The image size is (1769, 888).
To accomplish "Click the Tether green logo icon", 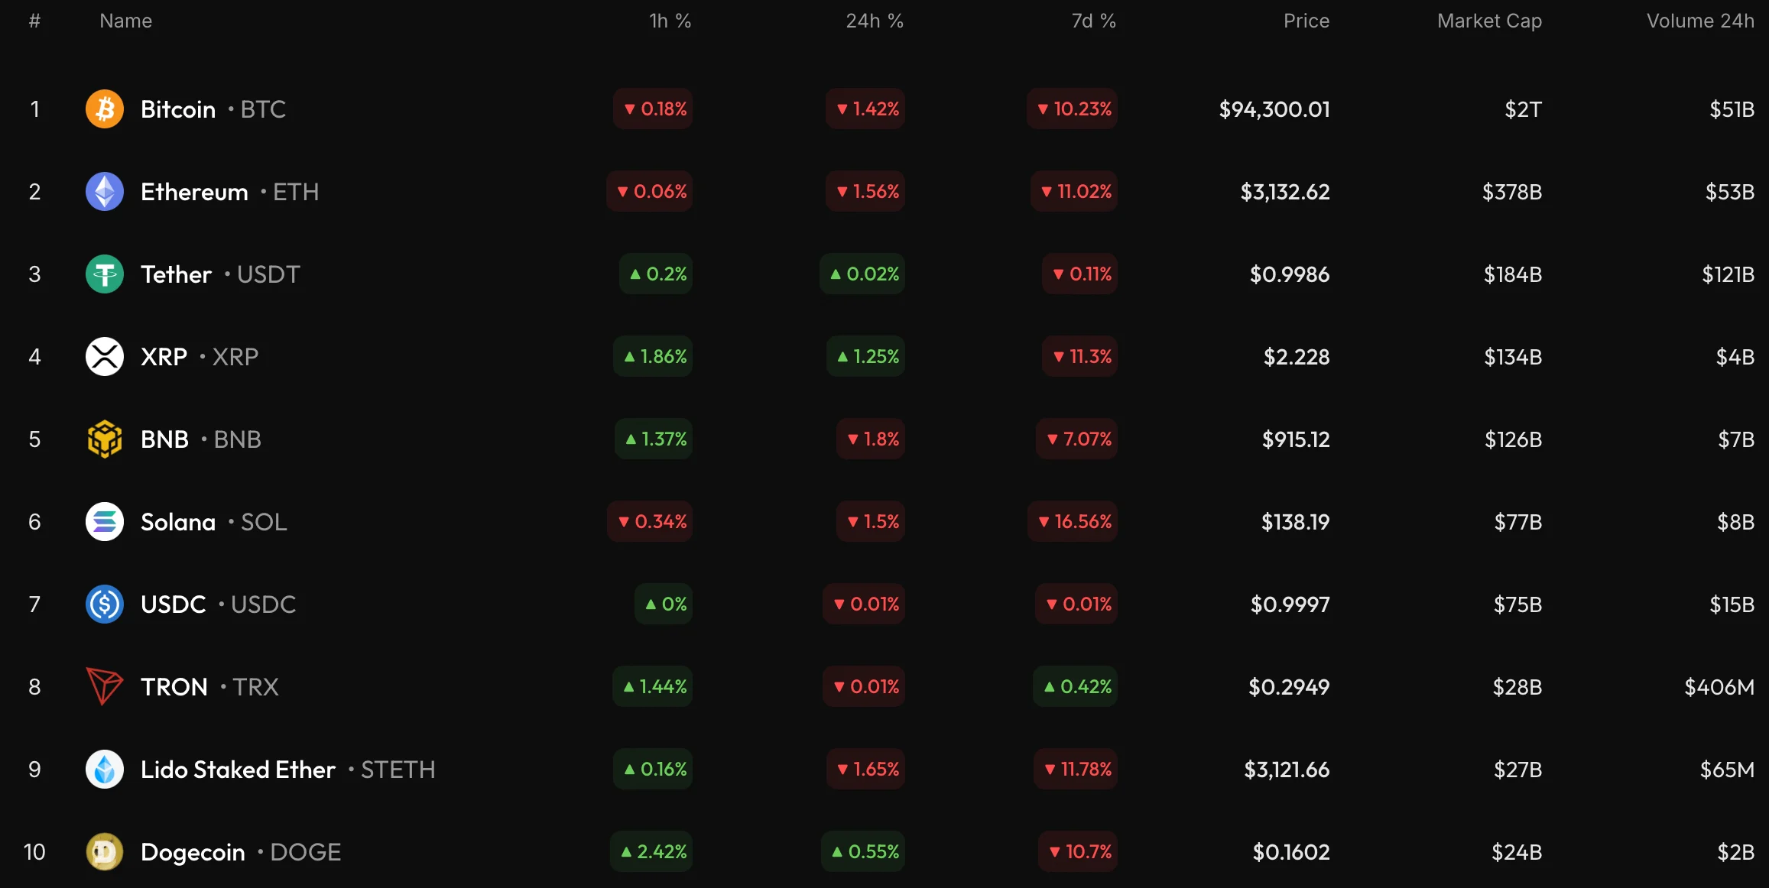I will pyautogui.click(x=105, y=274).
